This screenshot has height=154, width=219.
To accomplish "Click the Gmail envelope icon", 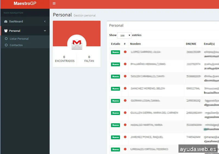I will (77, 44).
